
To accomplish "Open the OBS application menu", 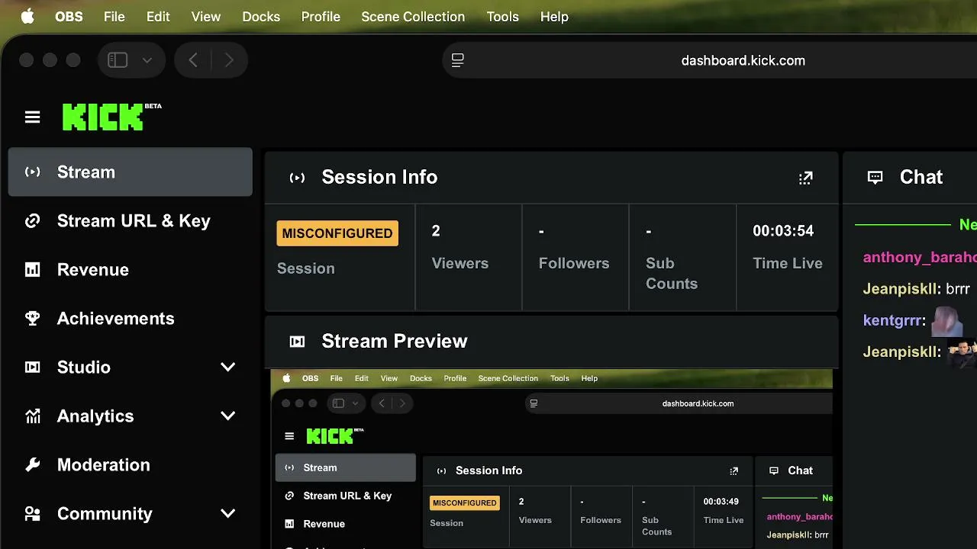I will tap(69, 17).
